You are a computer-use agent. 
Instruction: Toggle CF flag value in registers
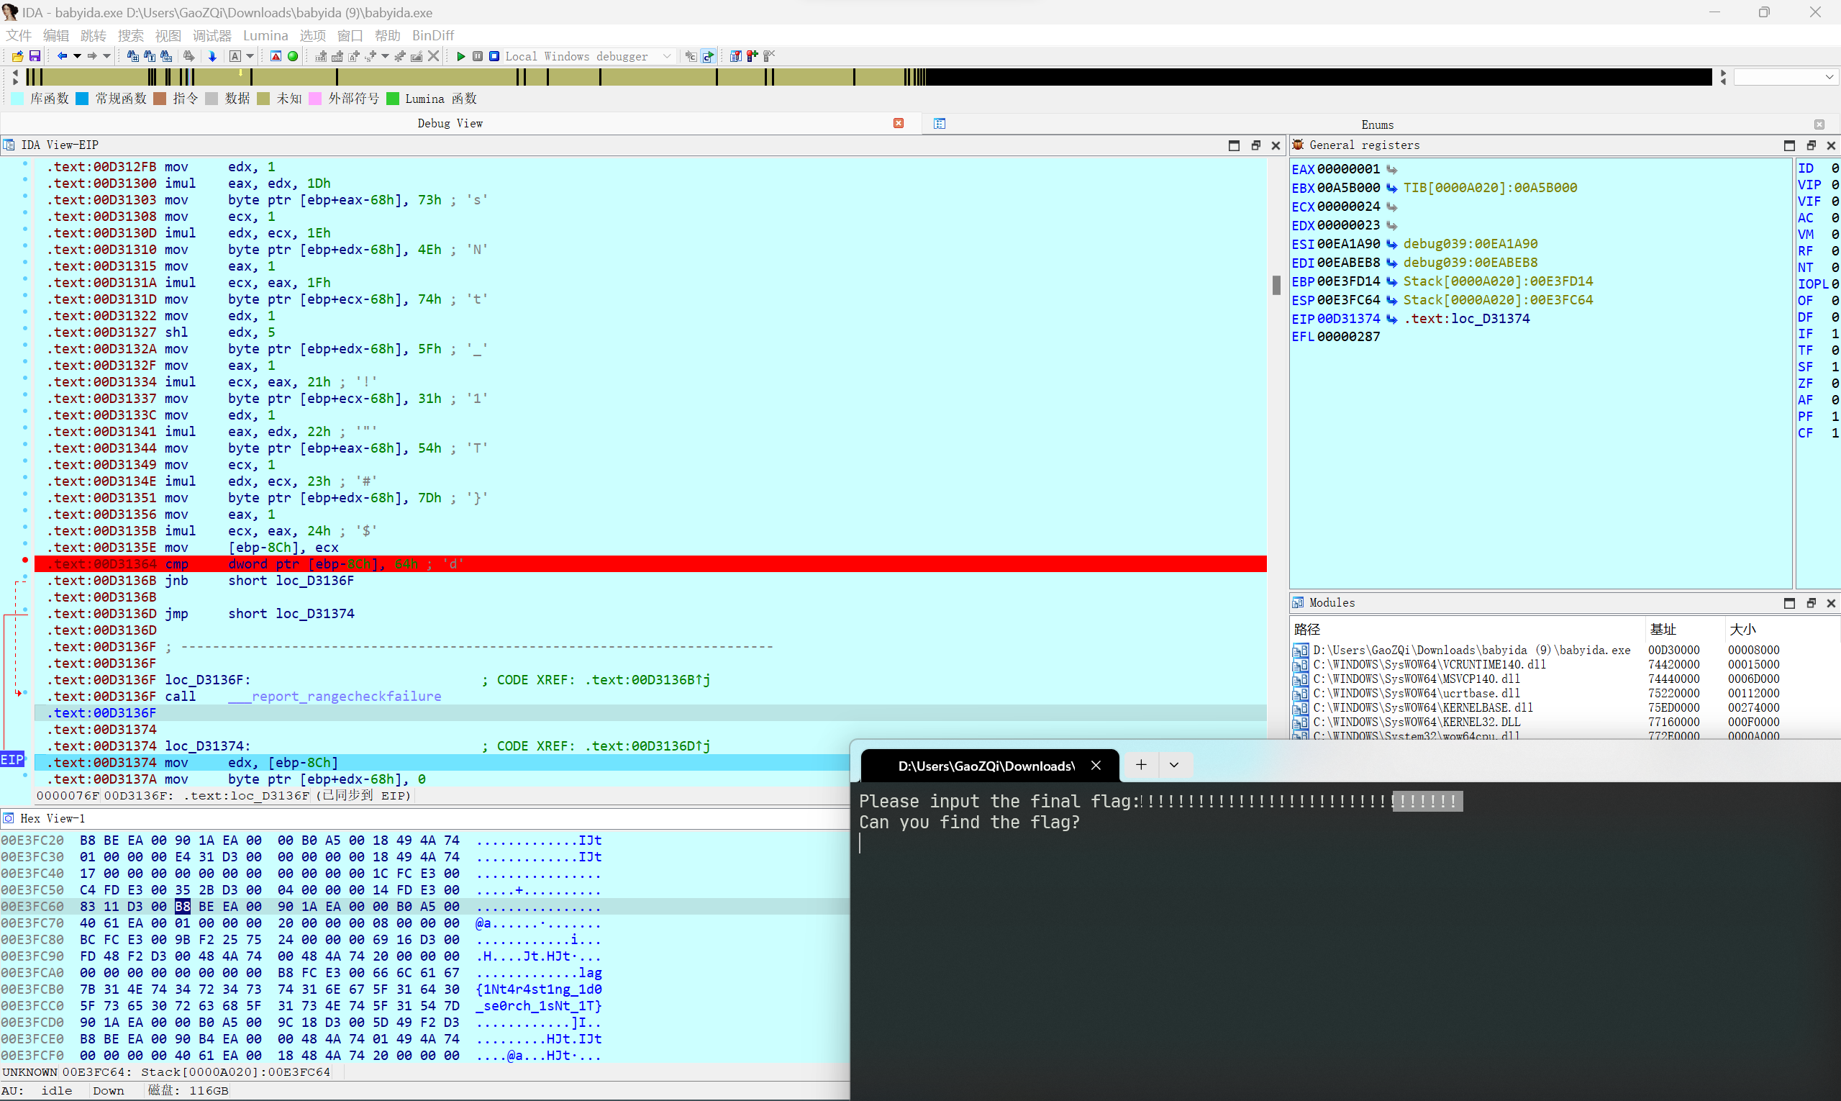coord(1835,433)
